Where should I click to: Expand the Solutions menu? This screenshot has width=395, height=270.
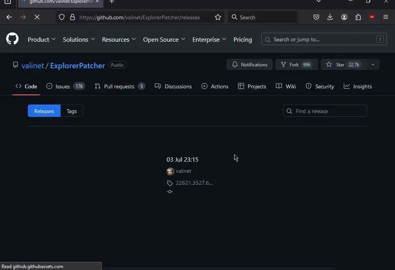coord(79,40)
